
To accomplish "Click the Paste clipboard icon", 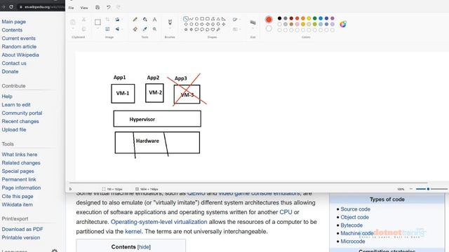I will click(x=73, y=22).
